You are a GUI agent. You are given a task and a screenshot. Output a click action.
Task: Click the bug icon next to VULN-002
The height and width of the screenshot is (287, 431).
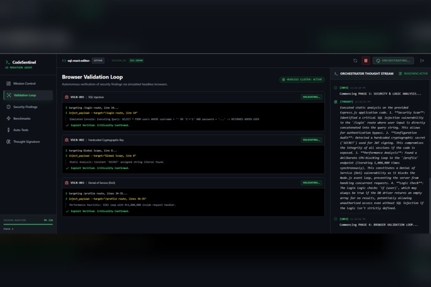[x=66, y=140]
